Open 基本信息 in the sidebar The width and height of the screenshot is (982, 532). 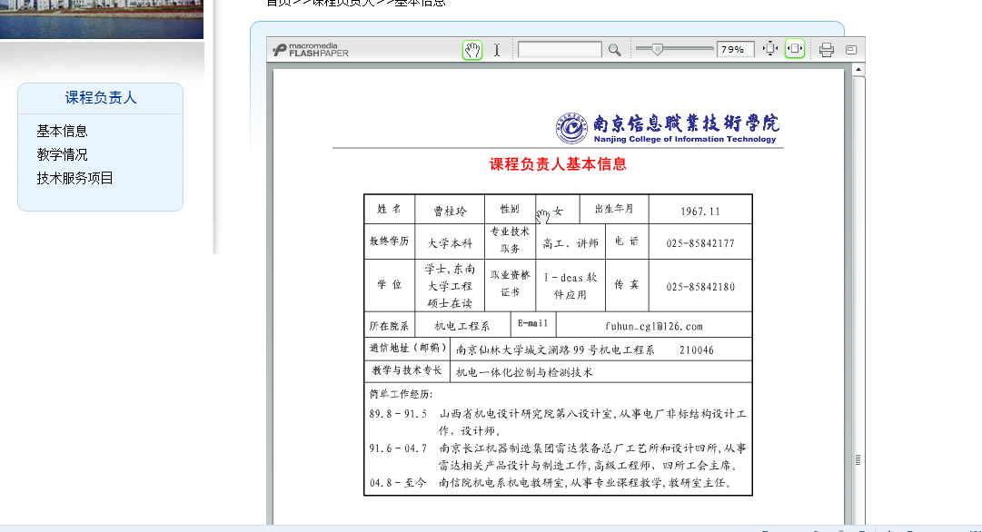click(x=62, y=131)
